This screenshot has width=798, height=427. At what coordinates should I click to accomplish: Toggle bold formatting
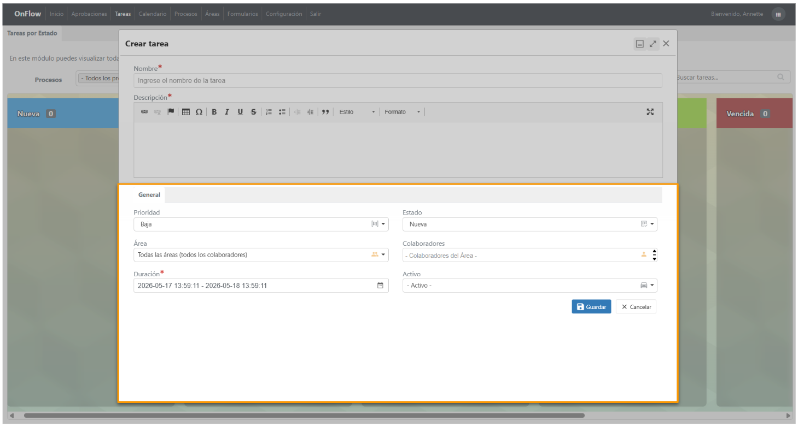pyautogui.click(x=214, y=112)
